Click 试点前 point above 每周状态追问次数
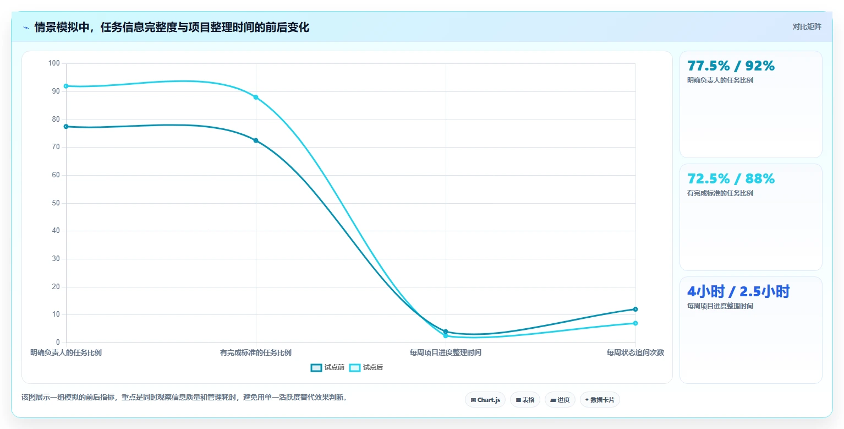This screenshot has height=429, width=844. (635, 309)
